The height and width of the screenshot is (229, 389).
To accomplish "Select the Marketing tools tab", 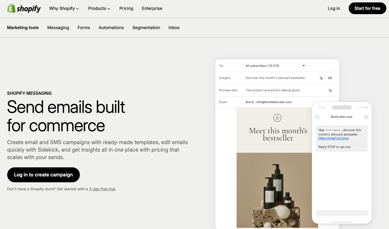I will 23,28.
